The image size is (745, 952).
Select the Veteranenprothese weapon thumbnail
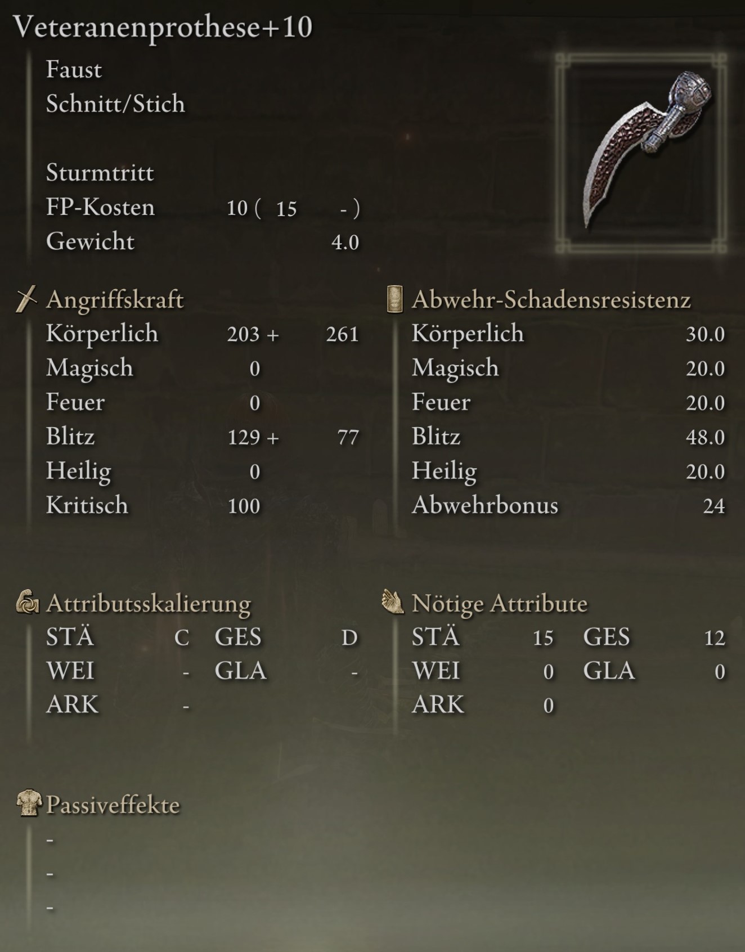641,153
